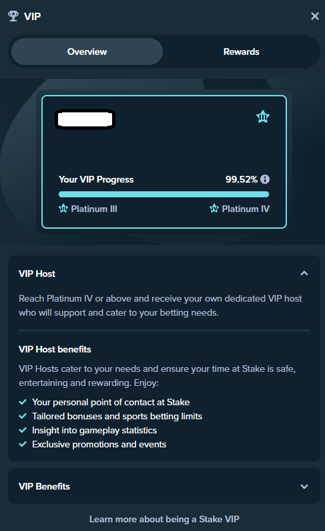Click checkmark beside personal point of contact
Image resolution: width=325 pixels, height=531 pixels.
point(23,402)
